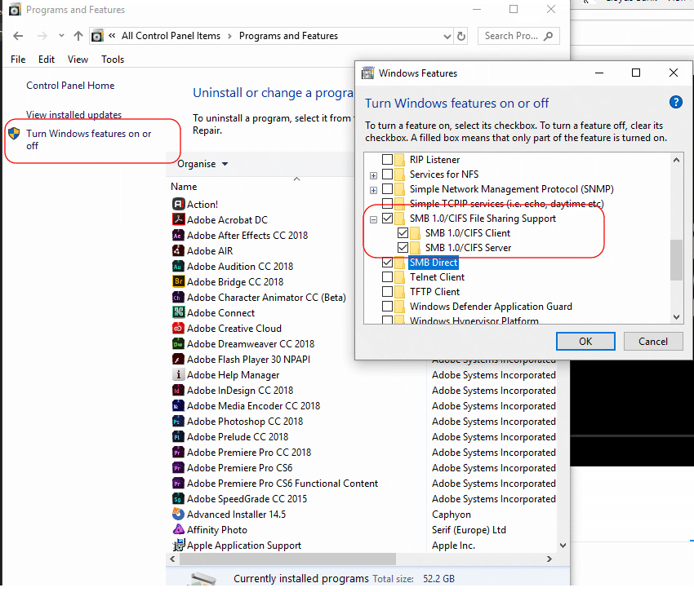Image resolution: width=694 pixels, height=592 pixels.
Task: Open the File menu
Action: tap(18, 60)
